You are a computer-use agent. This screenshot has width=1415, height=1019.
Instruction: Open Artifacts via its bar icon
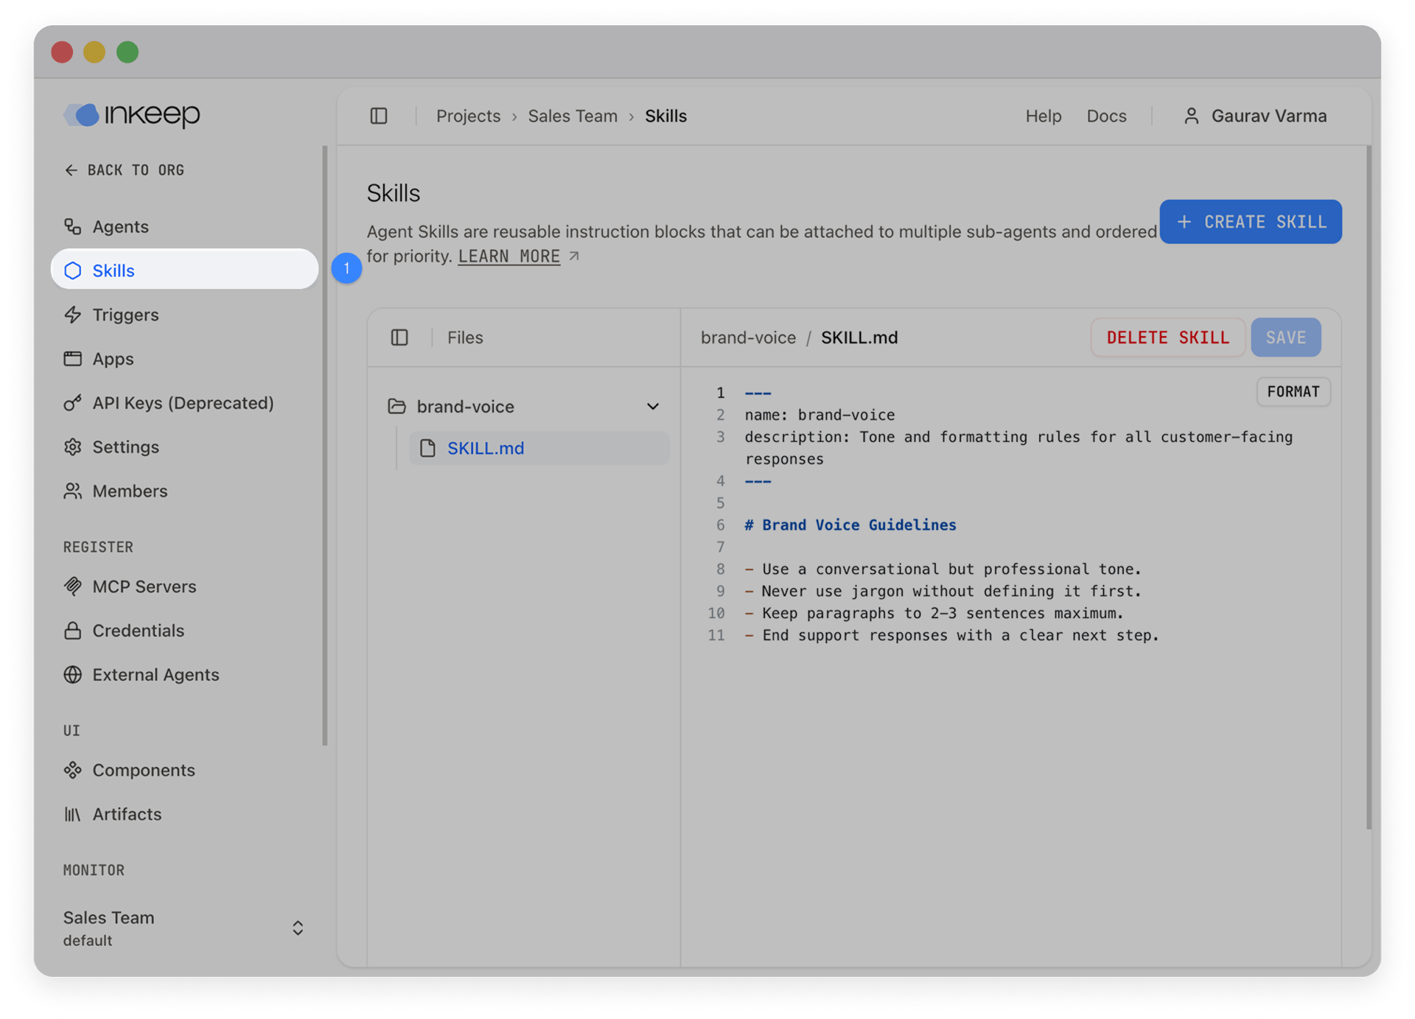coord(74,814)
